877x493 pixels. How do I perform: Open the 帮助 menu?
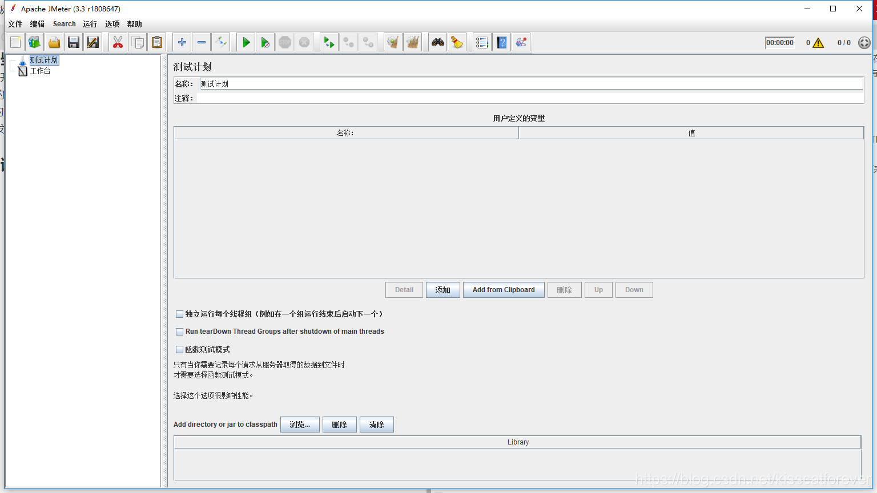pos(135,24)
